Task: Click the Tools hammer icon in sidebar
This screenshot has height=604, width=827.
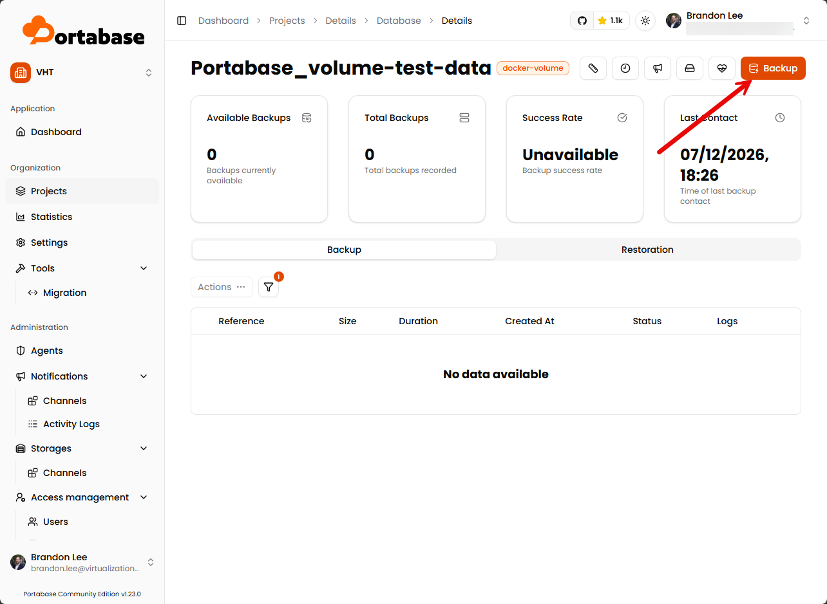Action: 21,268
